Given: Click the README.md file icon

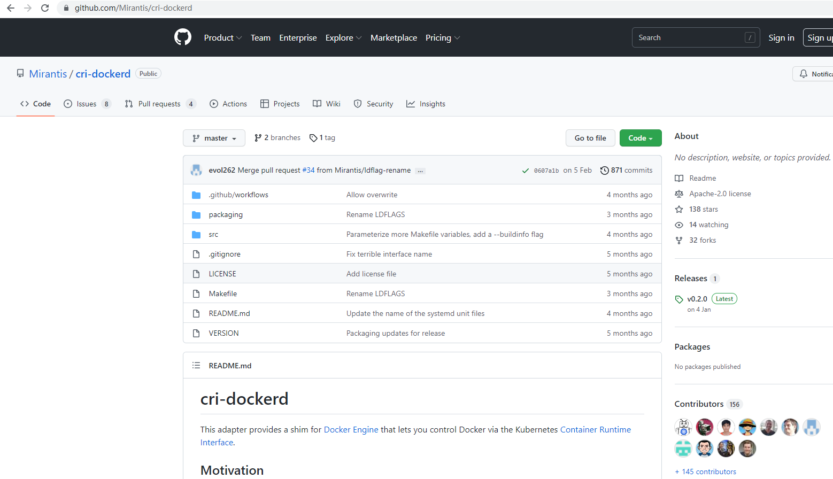Looking at the screenshot, I should click(x=196, y=314).
